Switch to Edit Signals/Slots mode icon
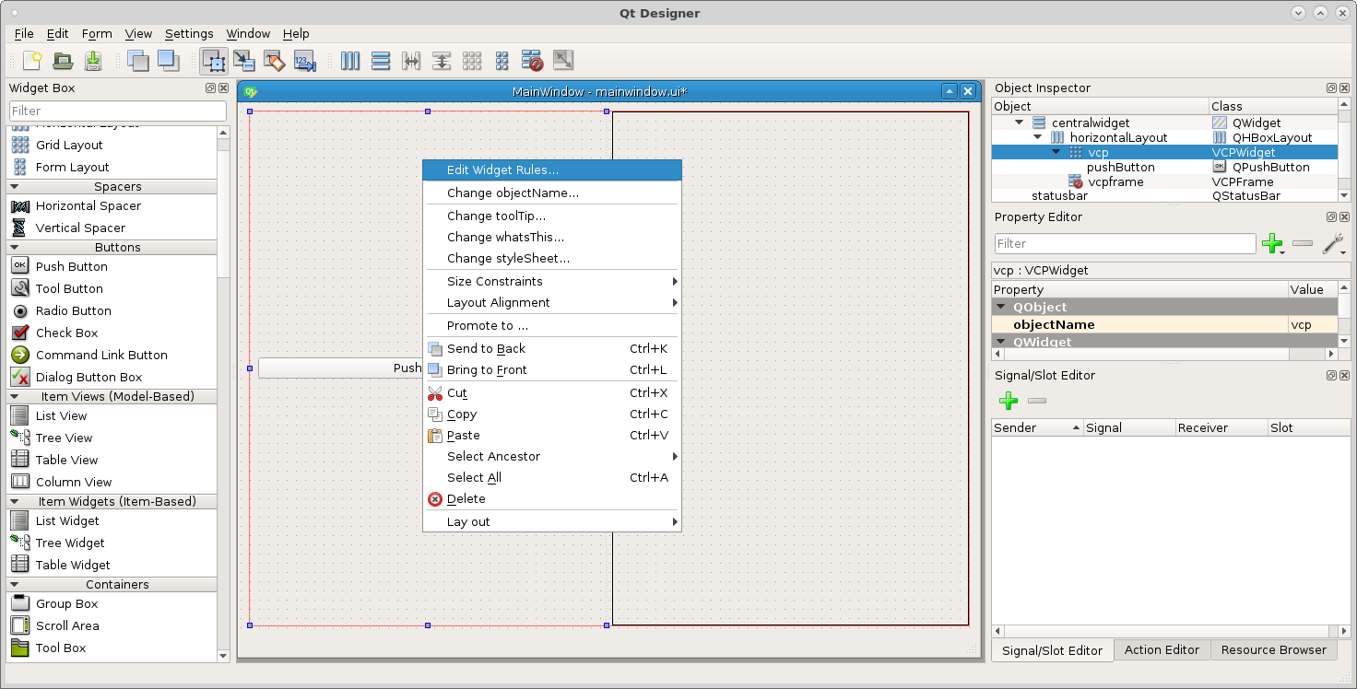 (244, 61)
